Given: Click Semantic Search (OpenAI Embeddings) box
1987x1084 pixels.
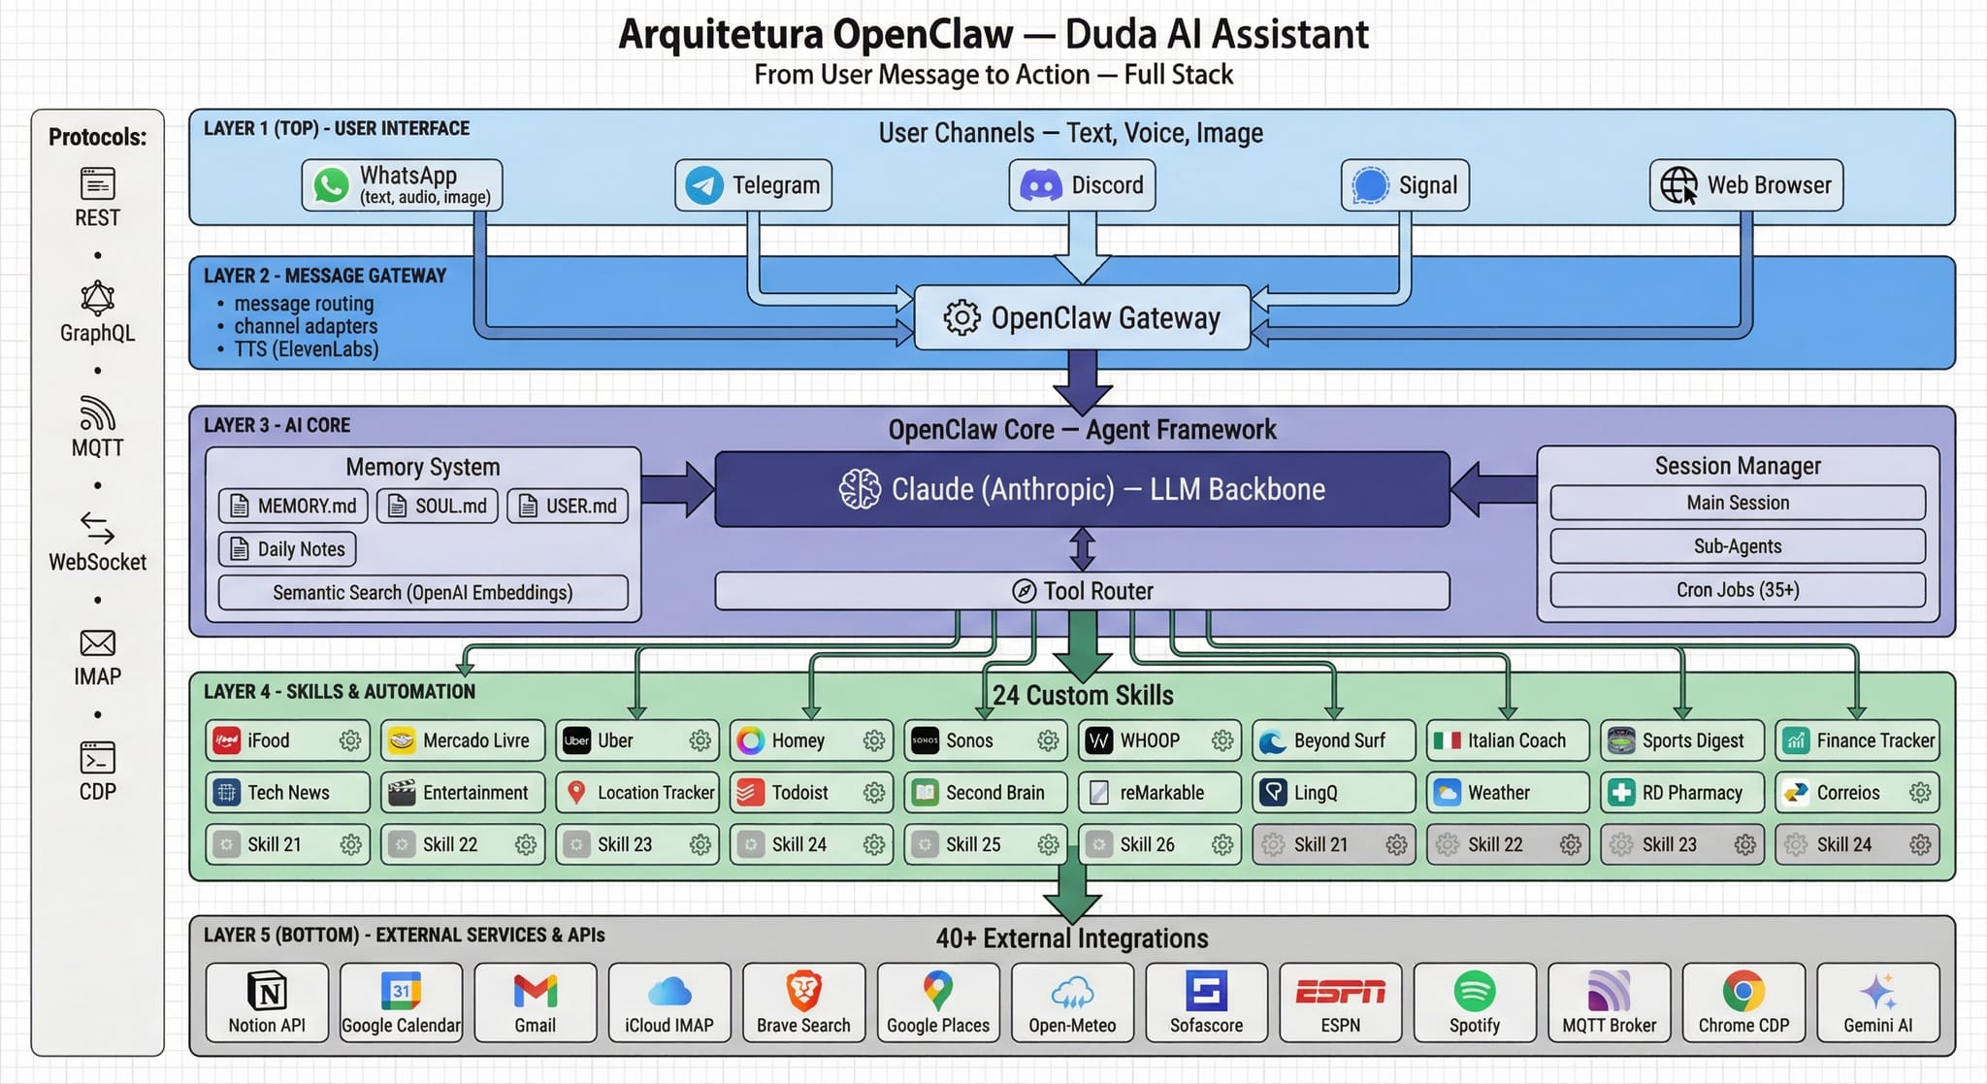Looking at the screenshot, I should click(422, 592).
